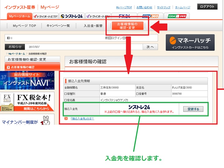224x168 pixels.
Task: Open the マイナンバー制度 banner
Action: [x=27, y=120]
